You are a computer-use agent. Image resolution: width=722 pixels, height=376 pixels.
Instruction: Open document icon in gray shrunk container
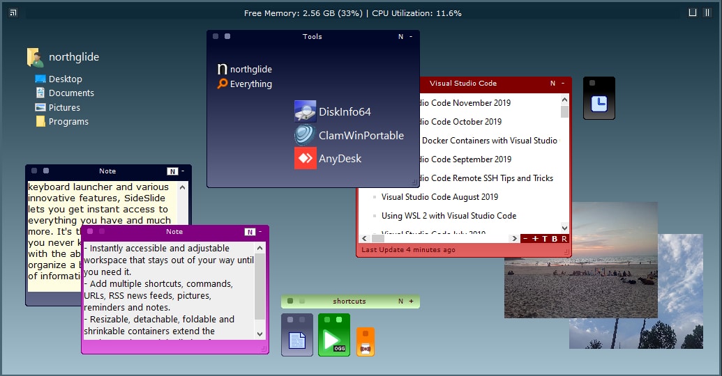point(297,340)
